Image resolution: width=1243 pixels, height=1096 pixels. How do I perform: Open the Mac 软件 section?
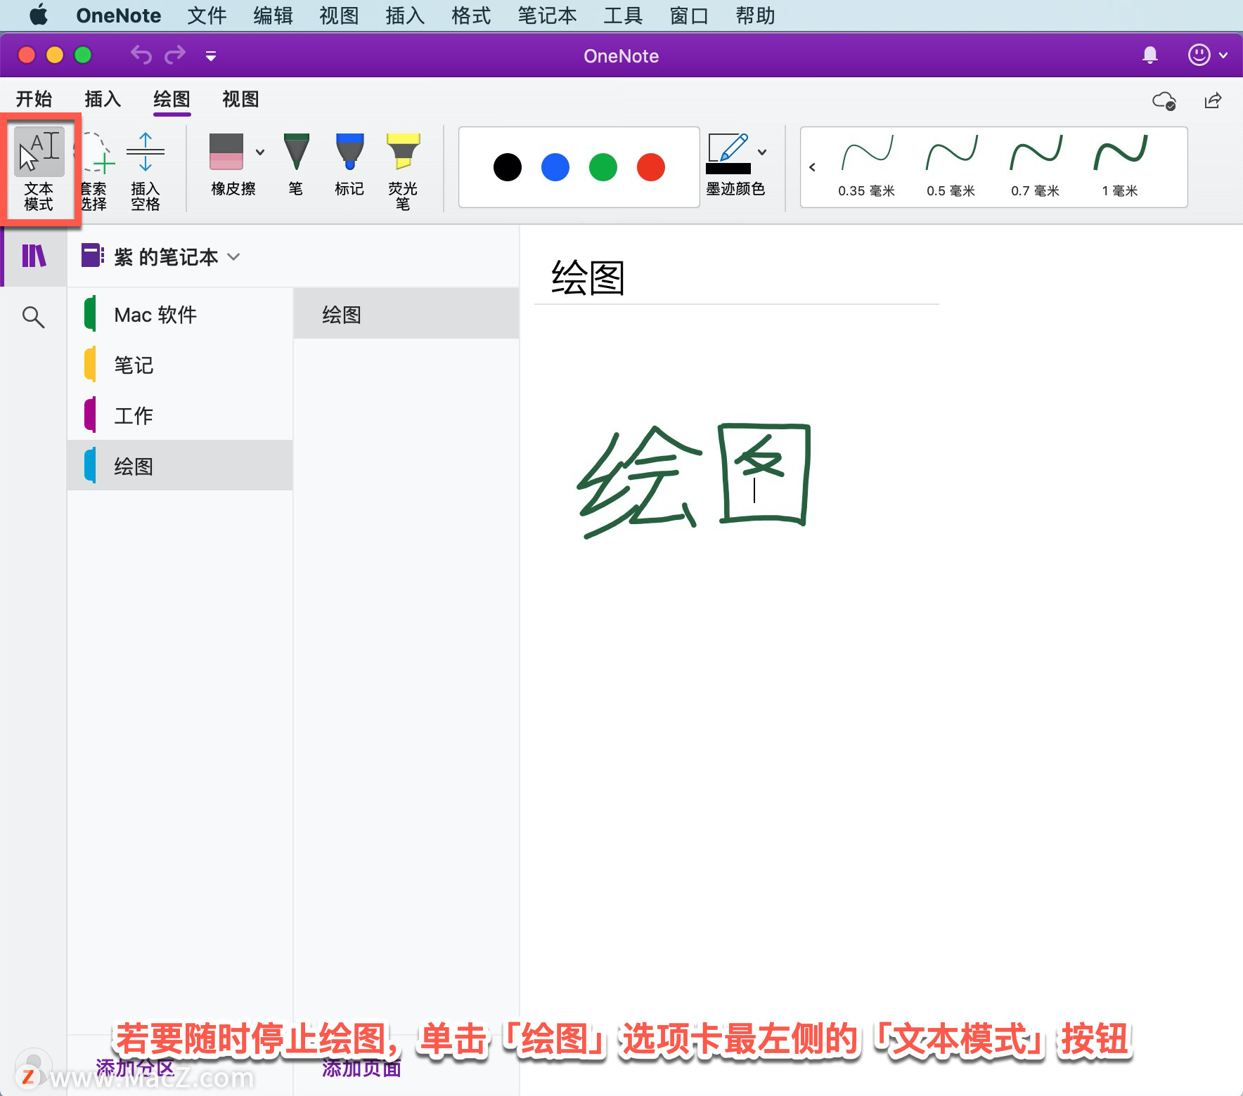[180, 314]
